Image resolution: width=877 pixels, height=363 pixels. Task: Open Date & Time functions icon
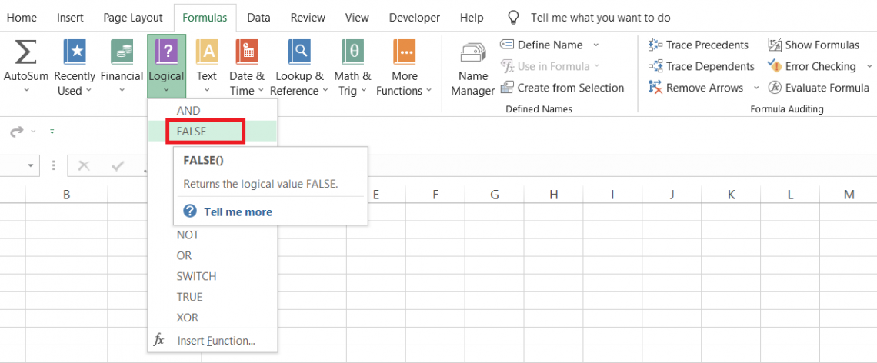coord(246,52)
